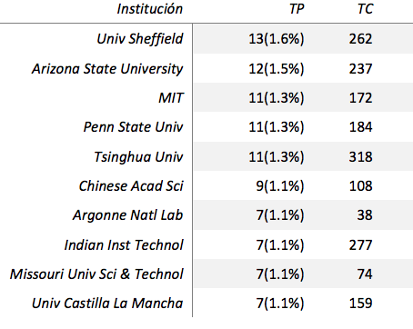Image resolution: width=413 pixels, height=329 pixels.
Task: Click TC value 262
Action: point(360,39)
